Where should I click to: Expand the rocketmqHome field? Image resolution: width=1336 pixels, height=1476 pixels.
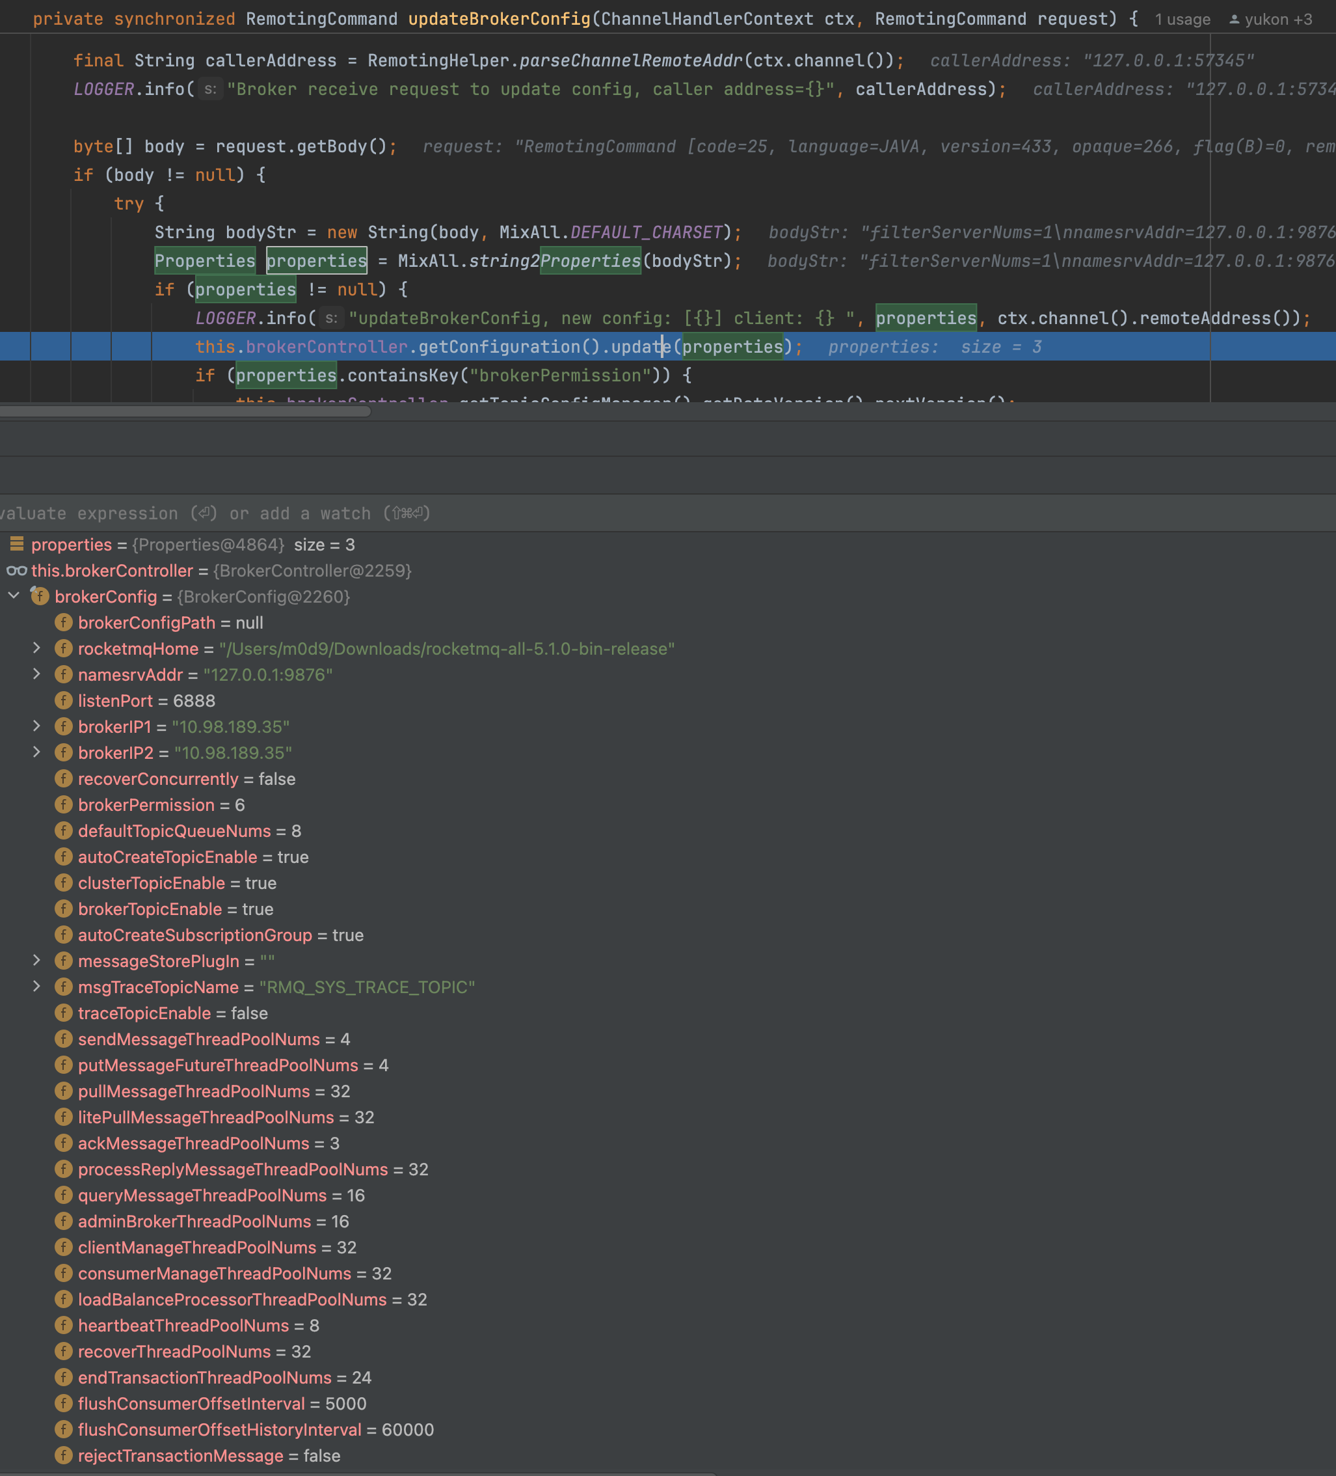click(36, 648)
